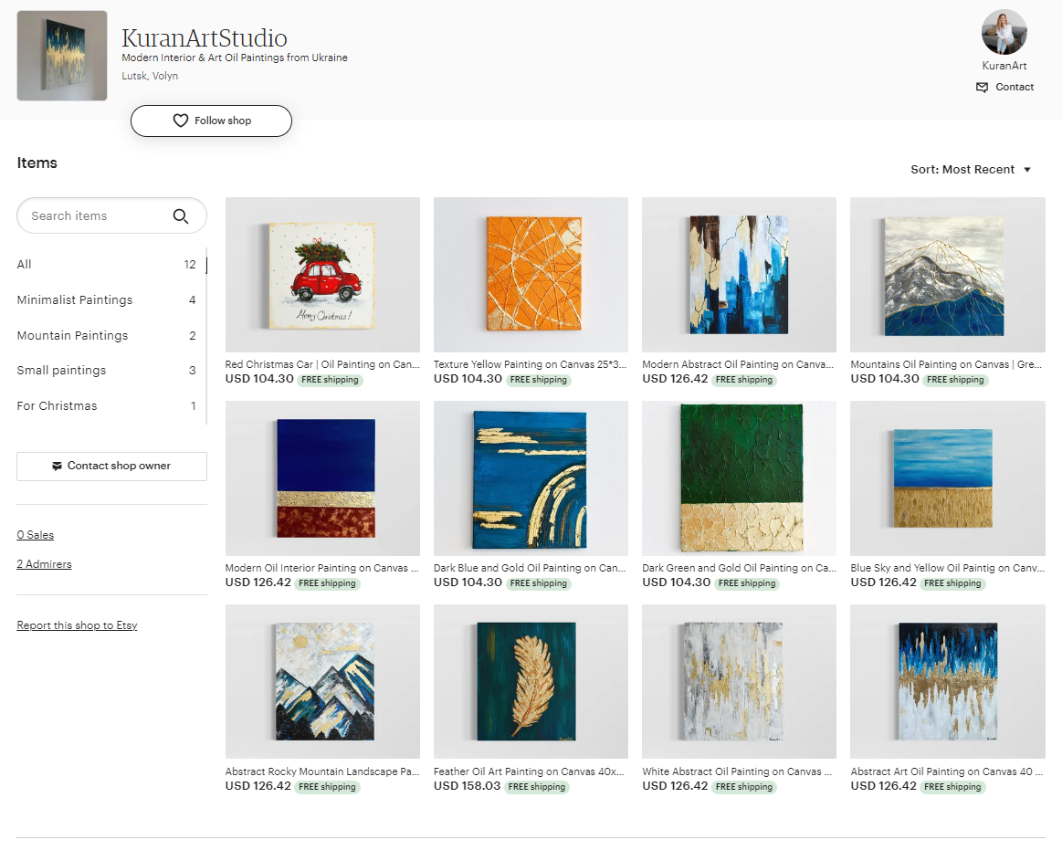
Task: Open the Abstract Art Oil Painting 40 thumbnail
Action: tap(948, 681)
